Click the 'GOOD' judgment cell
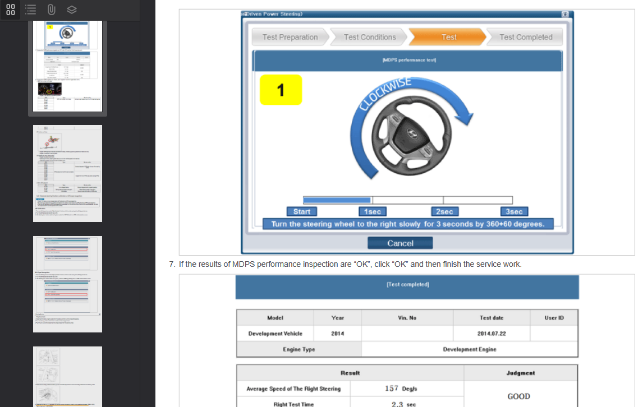The height and width of the screenshot is (407, 643). tap(519, 396)
